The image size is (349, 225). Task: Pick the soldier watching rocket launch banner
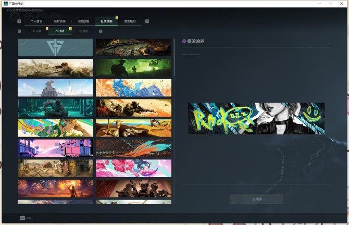[x=55, y=87]
